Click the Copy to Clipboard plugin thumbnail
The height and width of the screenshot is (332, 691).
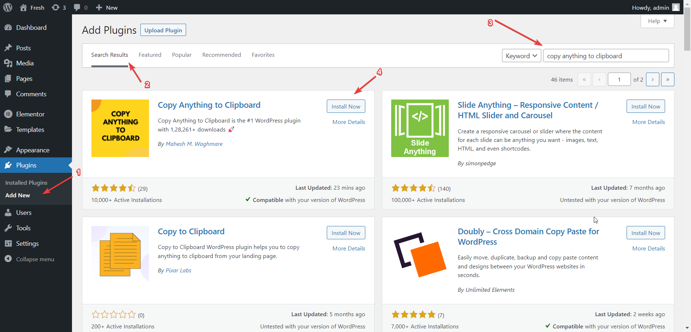(x=120, y=255)
